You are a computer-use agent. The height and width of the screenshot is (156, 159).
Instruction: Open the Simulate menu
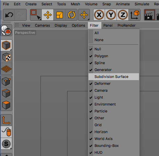(x=142, y=4)
